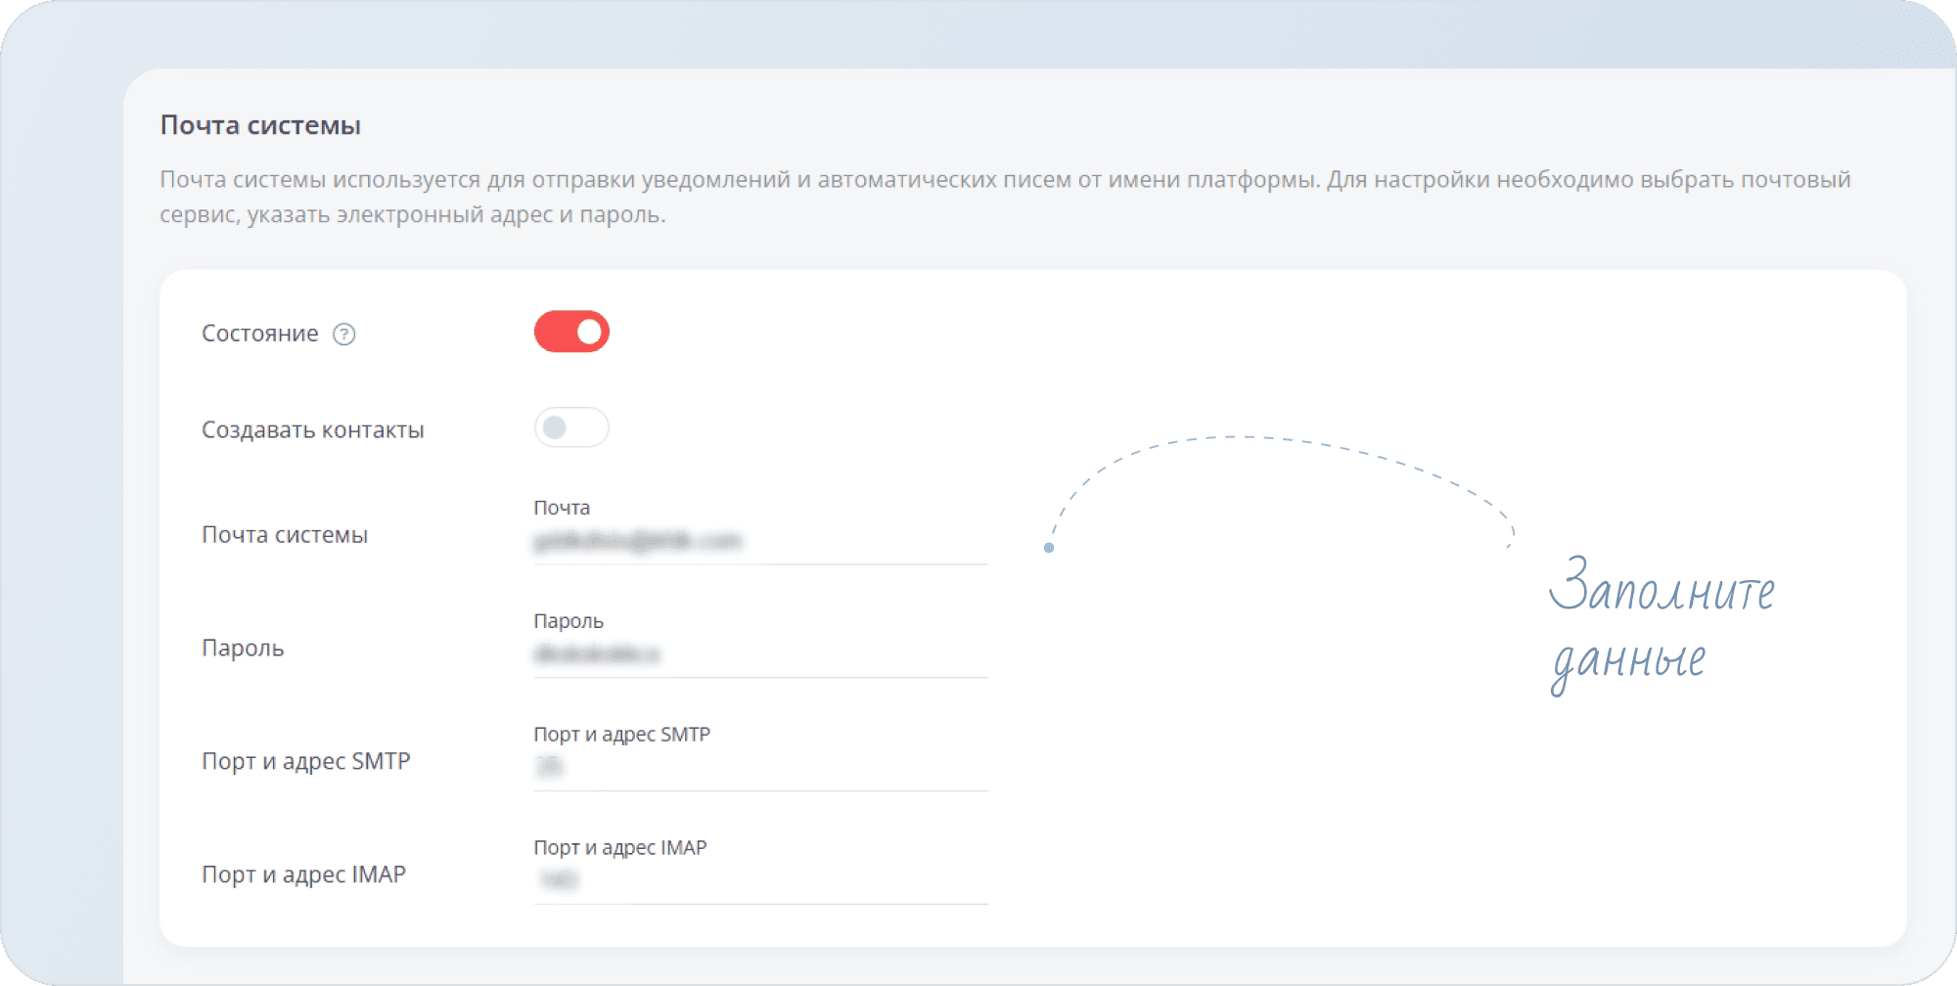Click into the blurred Пароль input field
This screenshot has height=986, width=1957.
(759, 654)
